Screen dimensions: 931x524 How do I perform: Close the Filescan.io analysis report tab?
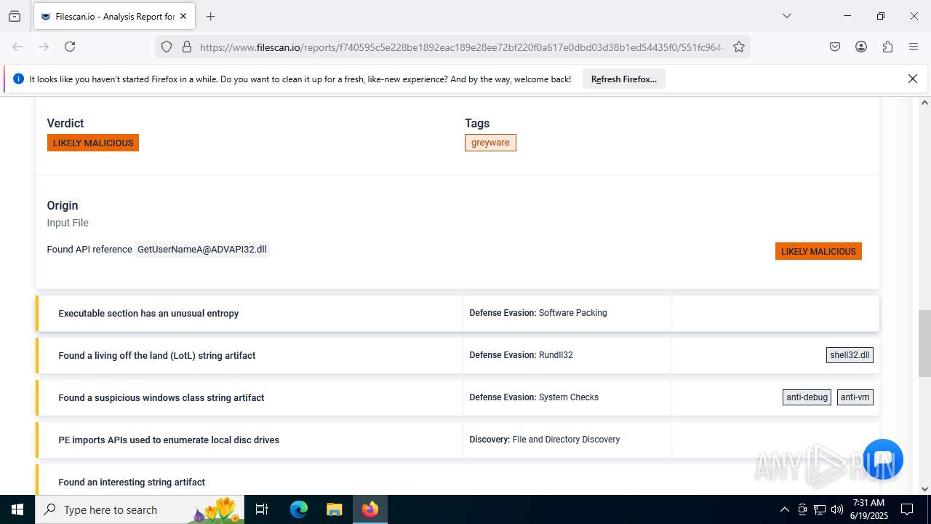pyautogui.click(x=183, y=16)
